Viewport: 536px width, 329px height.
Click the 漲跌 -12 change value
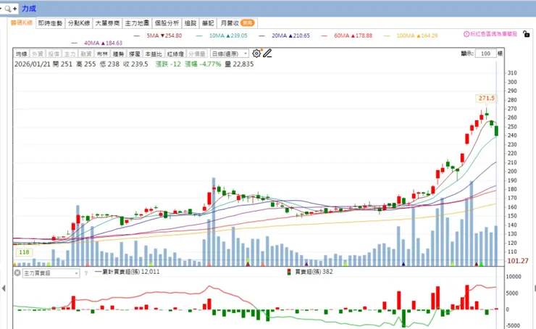coord(168,64)
